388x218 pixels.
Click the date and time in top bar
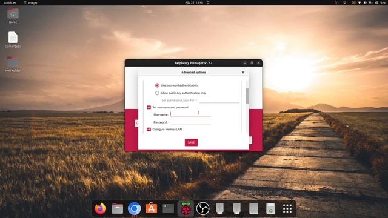click(x=194, y=2)
